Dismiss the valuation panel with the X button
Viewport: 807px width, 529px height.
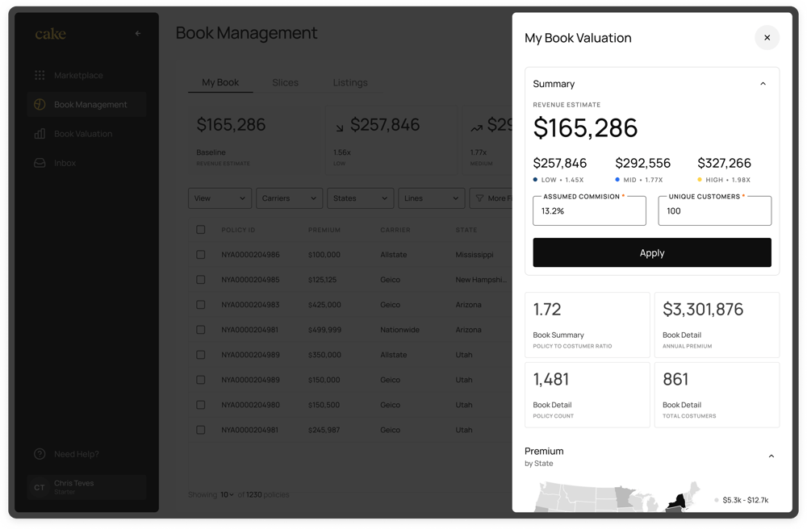[x=767, y=37]
